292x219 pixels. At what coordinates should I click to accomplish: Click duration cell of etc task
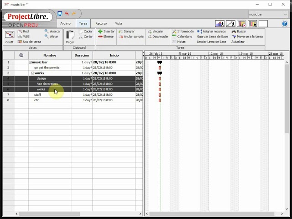pyautogui.click(x=82, y=100)
